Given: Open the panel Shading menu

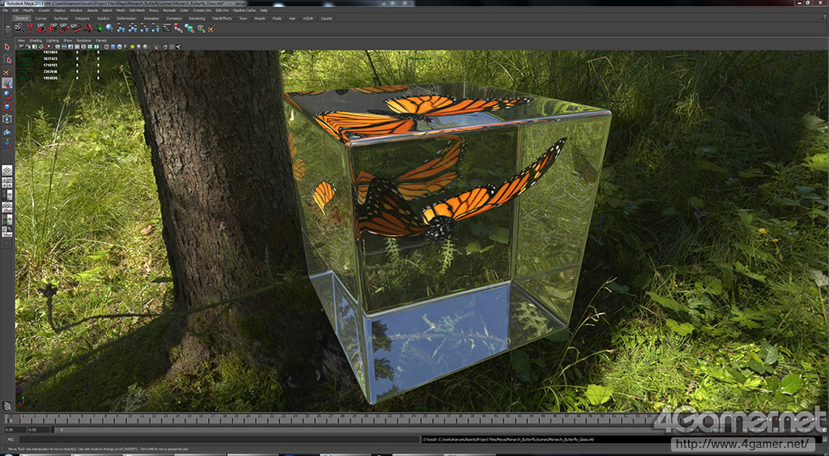Looking at the screenshot, I should [36, 40].
